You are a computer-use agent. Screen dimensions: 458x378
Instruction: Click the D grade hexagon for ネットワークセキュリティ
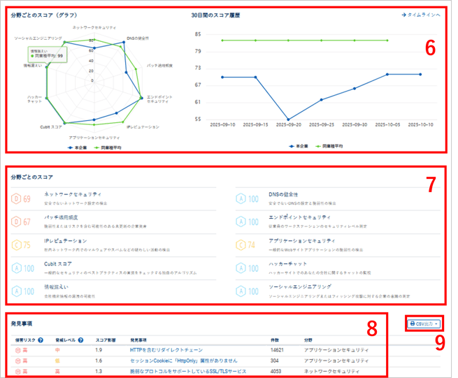tap(17, 198)
